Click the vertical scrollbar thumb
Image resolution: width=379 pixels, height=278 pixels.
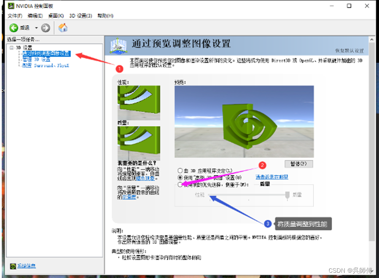point(372,141)
